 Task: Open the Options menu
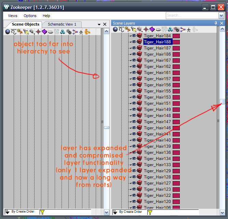click(x=30, y=16)
